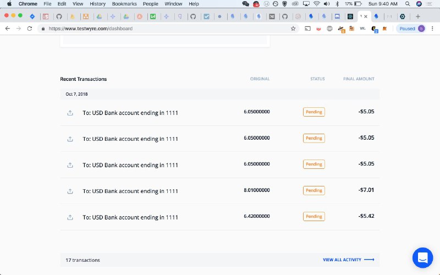Reload the testwyre dashboard page

click(30, 29)
